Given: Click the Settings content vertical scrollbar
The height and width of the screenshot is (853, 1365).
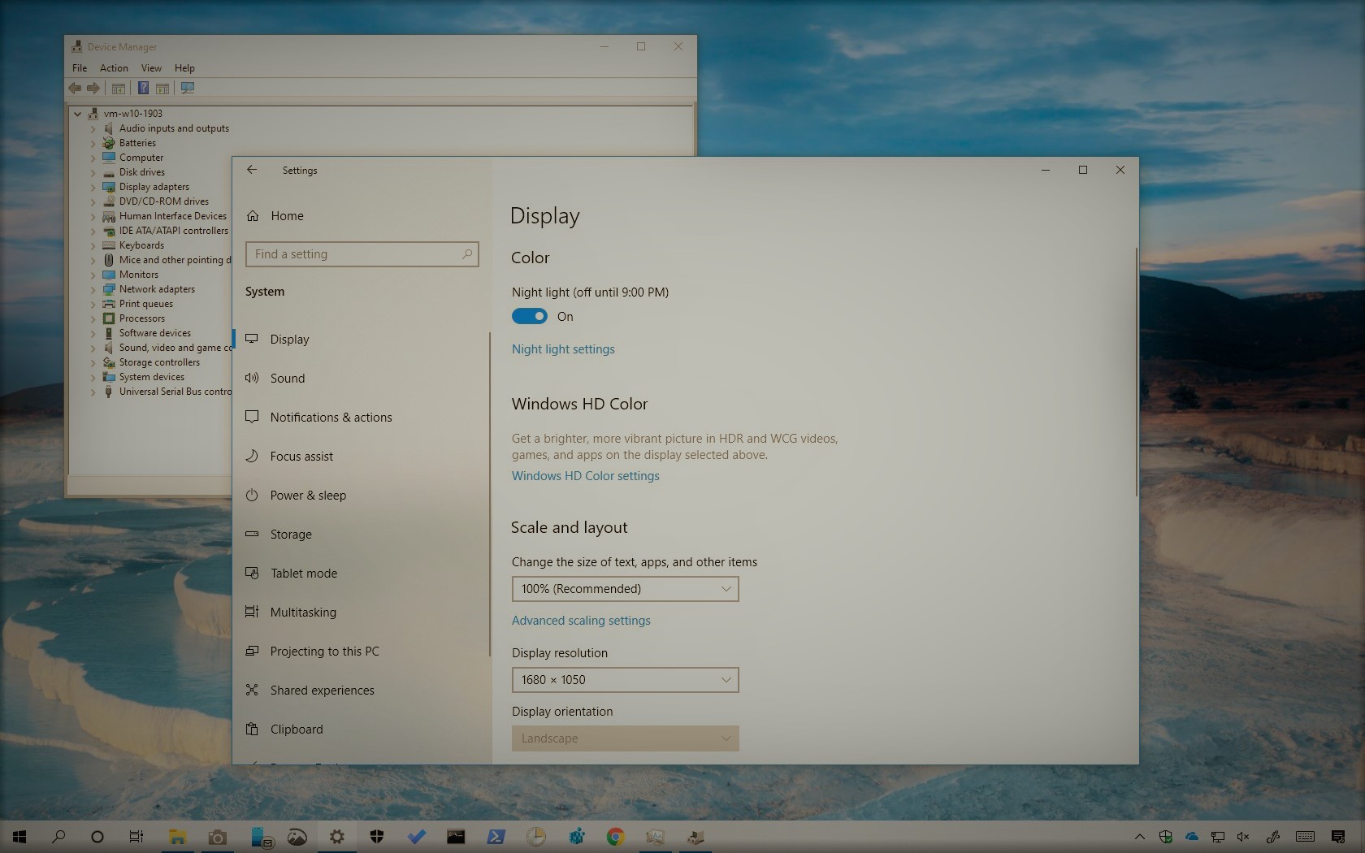Looking at the screenshot, I should tap(1136, 372).
